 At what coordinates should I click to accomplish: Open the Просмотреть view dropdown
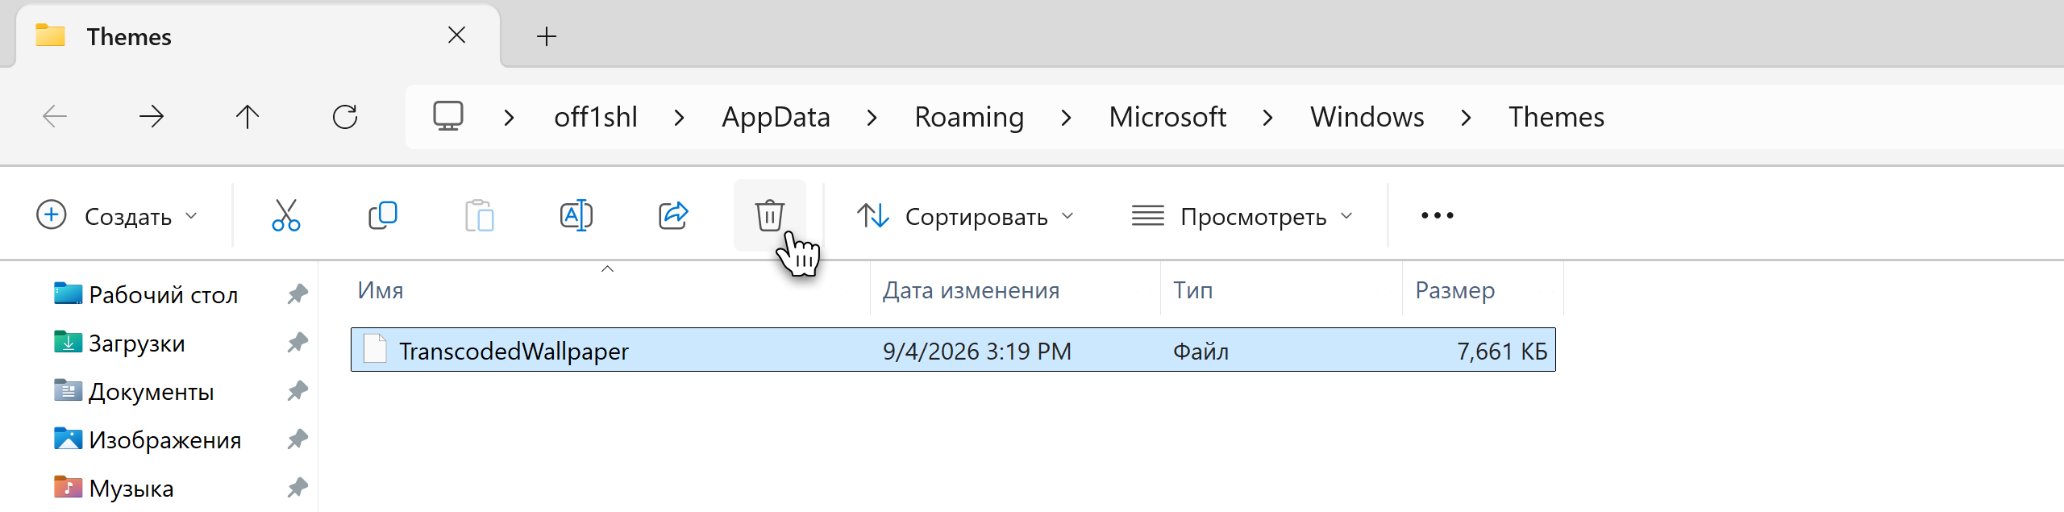point(1242,216)
